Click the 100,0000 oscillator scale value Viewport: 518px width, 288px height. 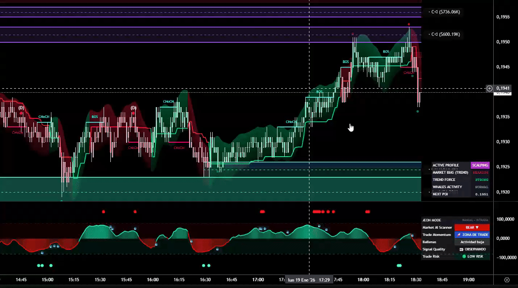point(505,219)
